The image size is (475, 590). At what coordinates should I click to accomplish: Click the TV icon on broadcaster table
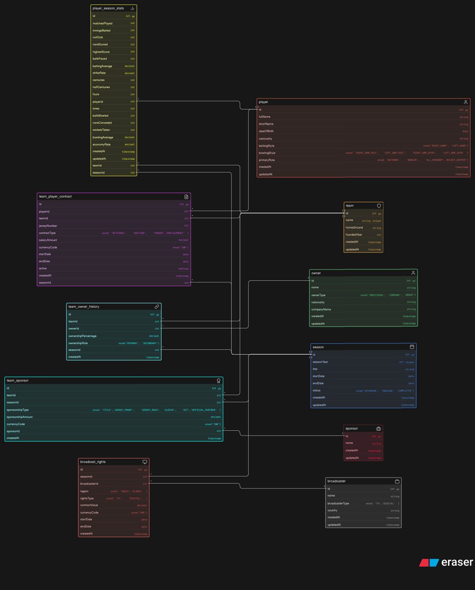tap(397, 481)
